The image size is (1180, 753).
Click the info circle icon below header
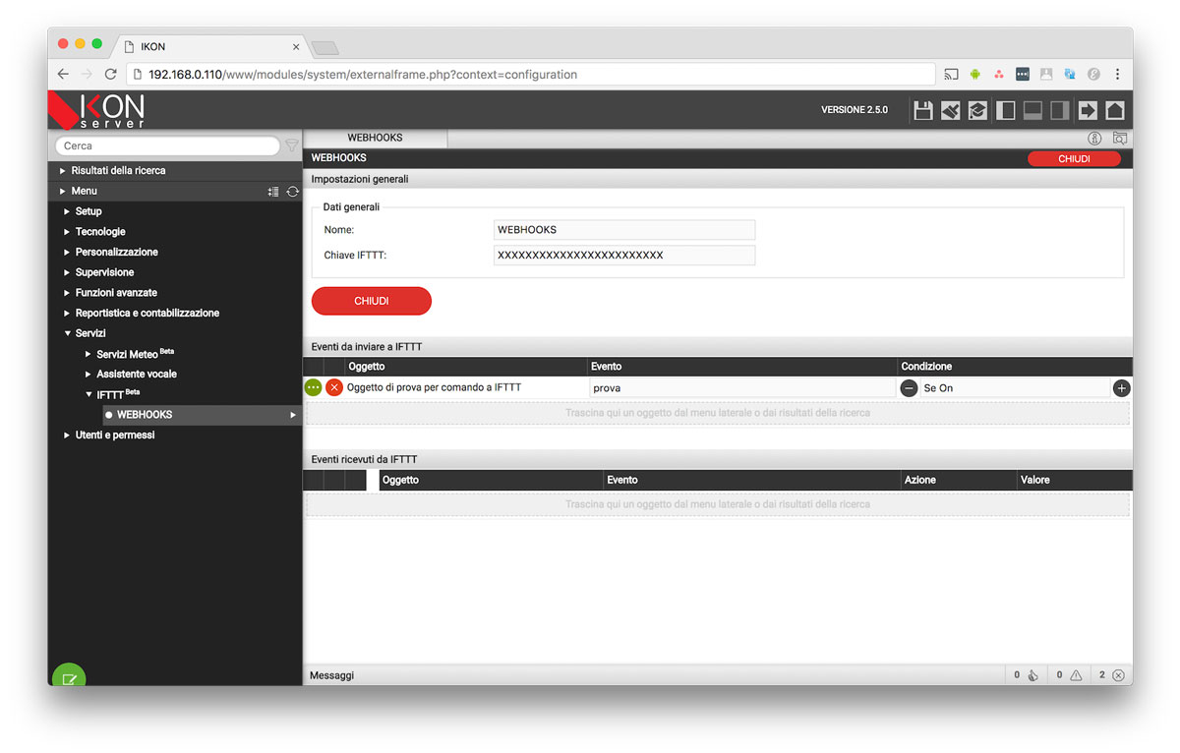[1094, 139]
